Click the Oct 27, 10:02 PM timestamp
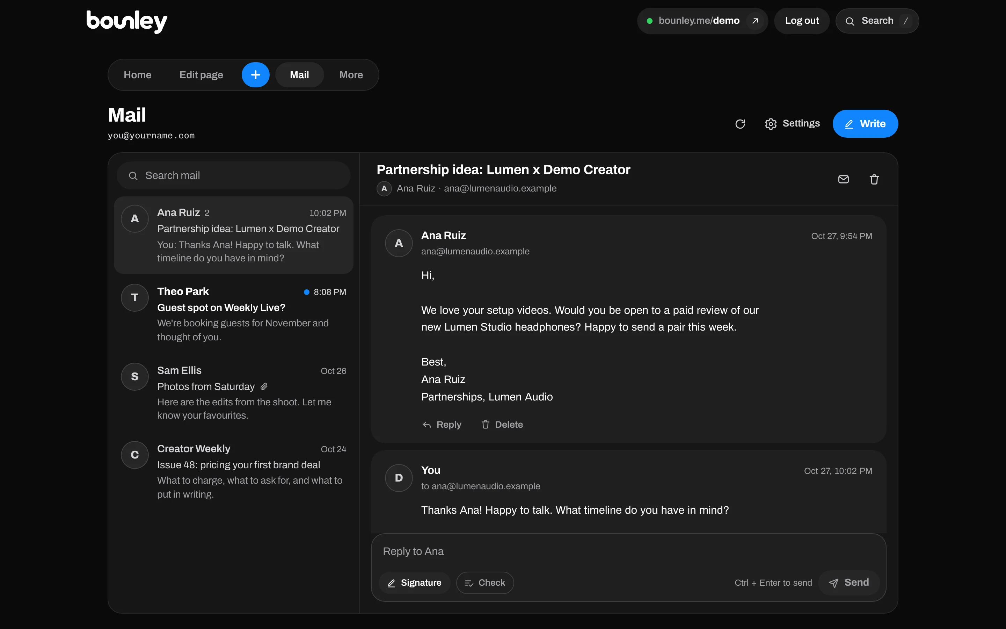 tap(838, 471)
